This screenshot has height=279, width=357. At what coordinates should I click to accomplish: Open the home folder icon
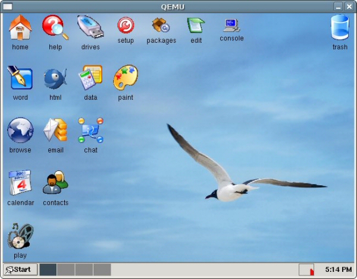point(20,27)
